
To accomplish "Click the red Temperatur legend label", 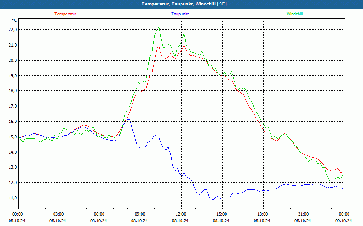I will 65,14.
